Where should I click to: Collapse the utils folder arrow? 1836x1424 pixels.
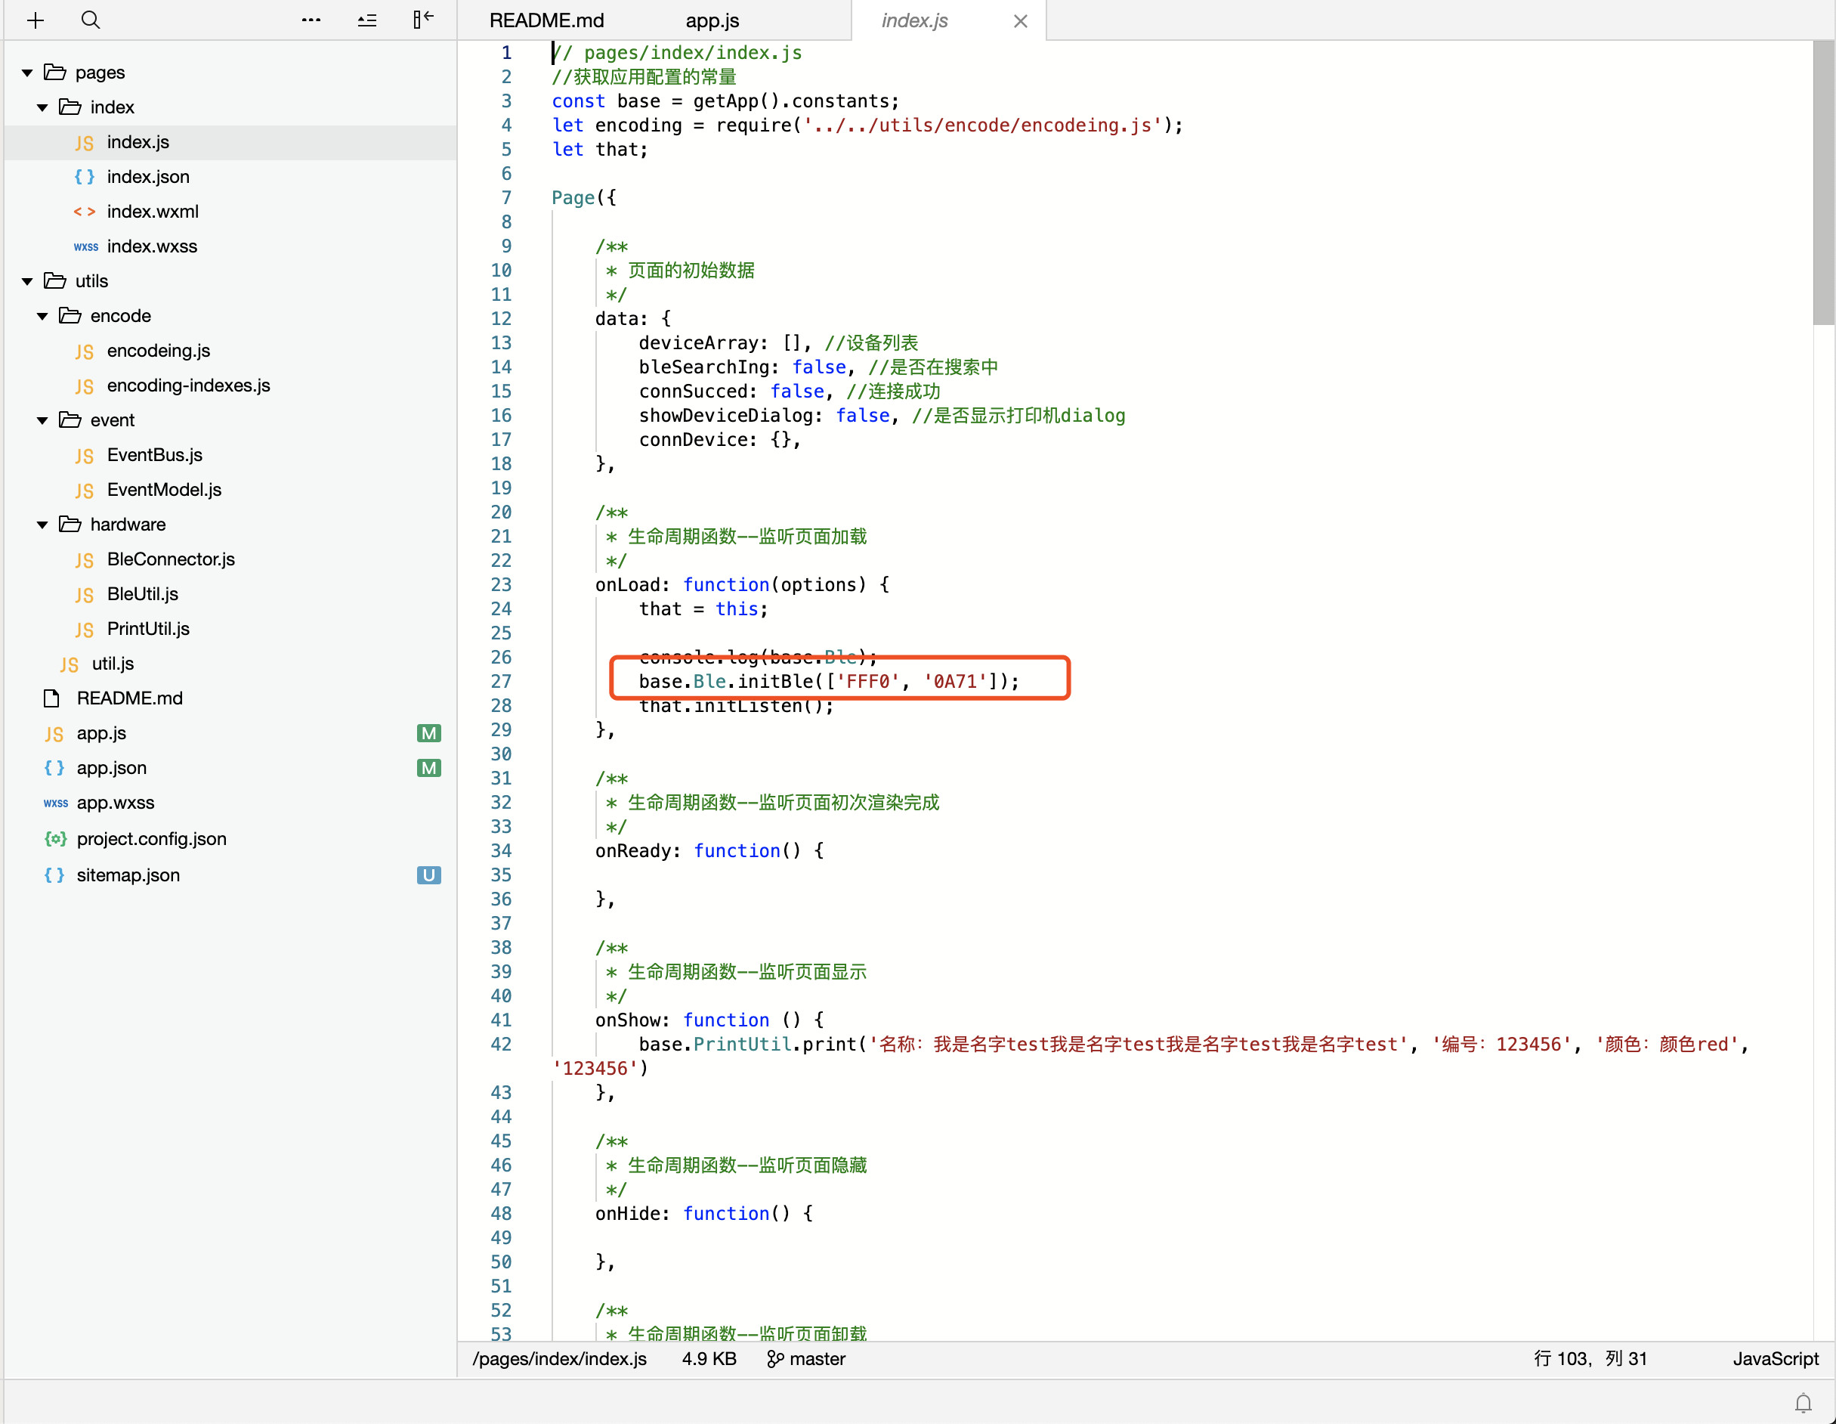coord(27,282)
